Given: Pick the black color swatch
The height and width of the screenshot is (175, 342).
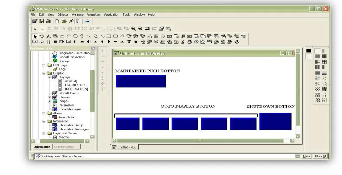Looking at the screenshot, I should (x=308, y=51).
